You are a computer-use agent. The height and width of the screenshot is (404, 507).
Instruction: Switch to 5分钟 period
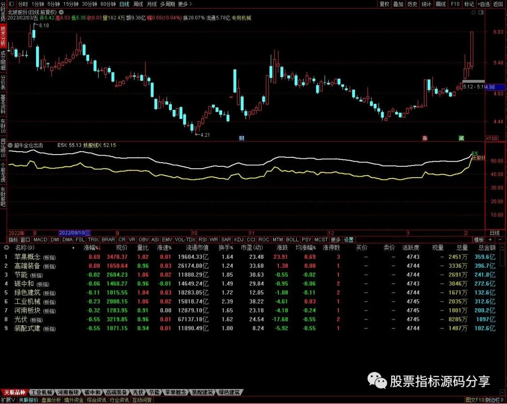click(54, 4)
